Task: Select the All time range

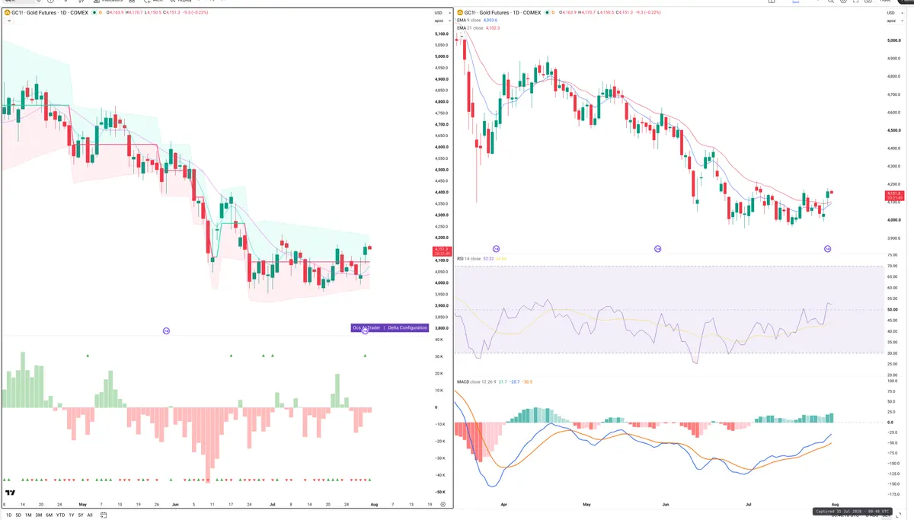Action: (x=90, y=515)
